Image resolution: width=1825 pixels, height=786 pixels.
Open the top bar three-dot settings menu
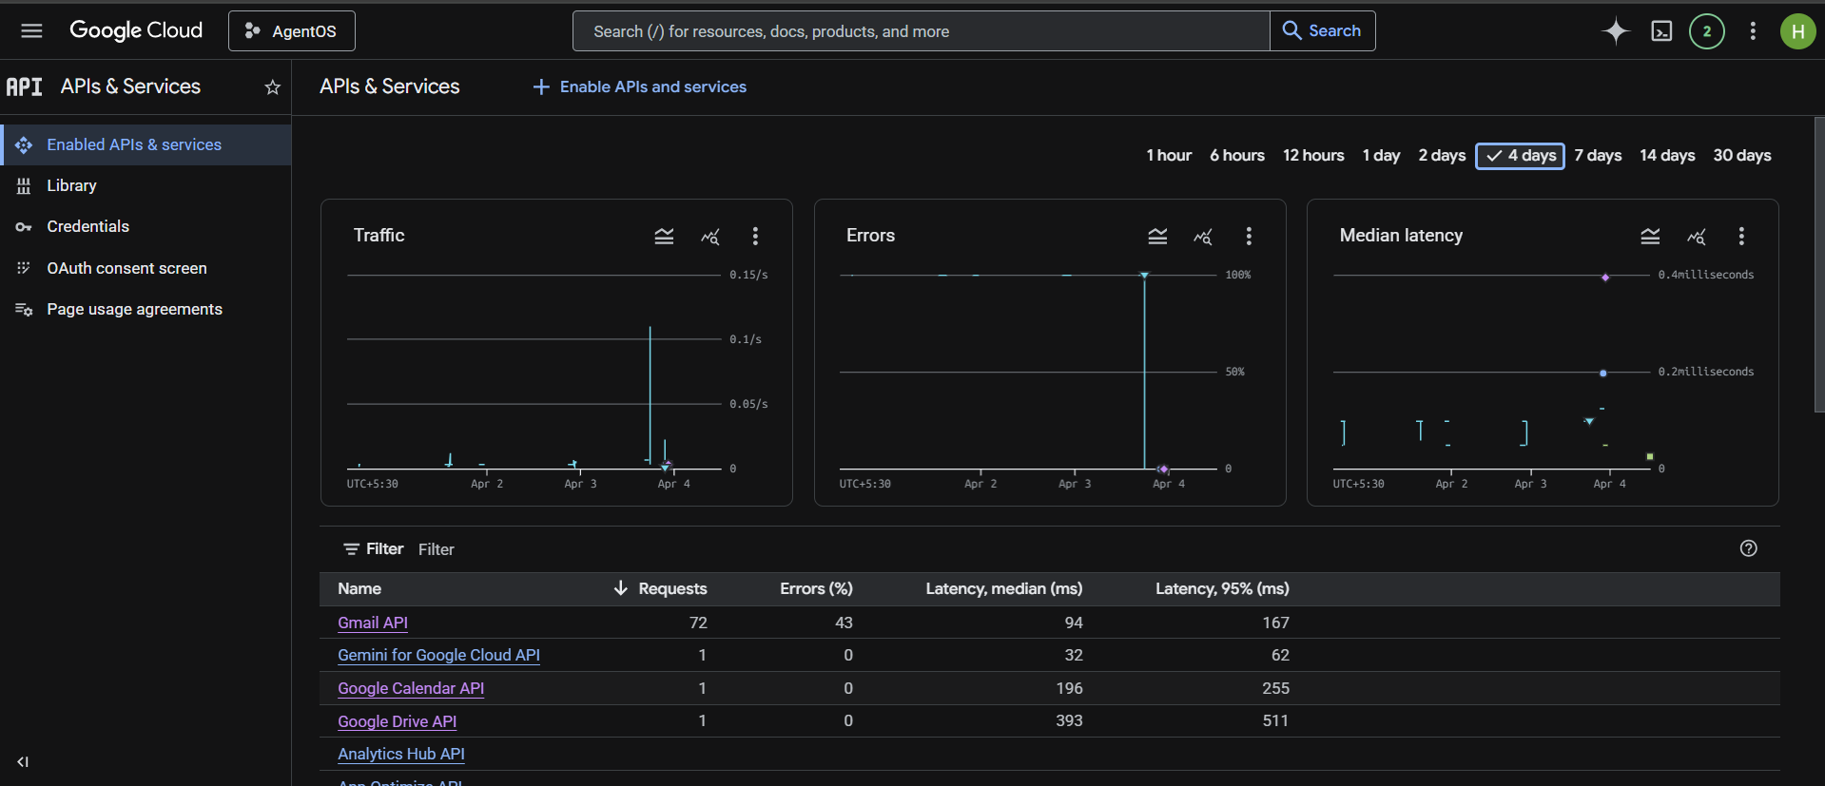(x=1753, y=31)
